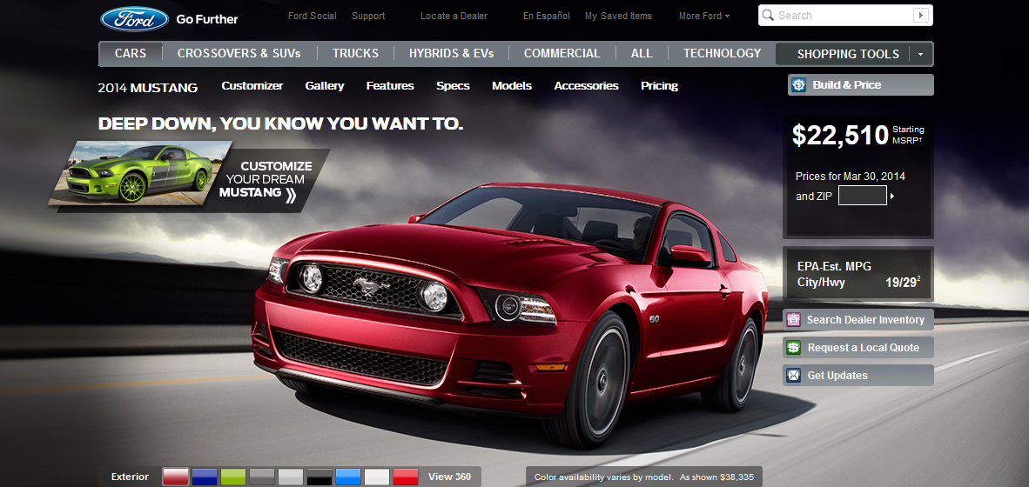1029x487 pixels.
Task: Click the Ford oval logo
Action: (134, 18)
